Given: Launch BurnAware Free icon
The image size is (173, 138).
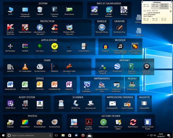Looking at the screenshot, I should [119, 28].
